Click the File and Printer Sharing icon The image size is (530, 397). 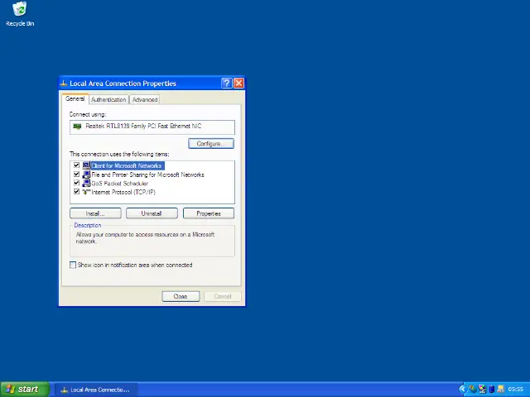[x=86, y=175]
